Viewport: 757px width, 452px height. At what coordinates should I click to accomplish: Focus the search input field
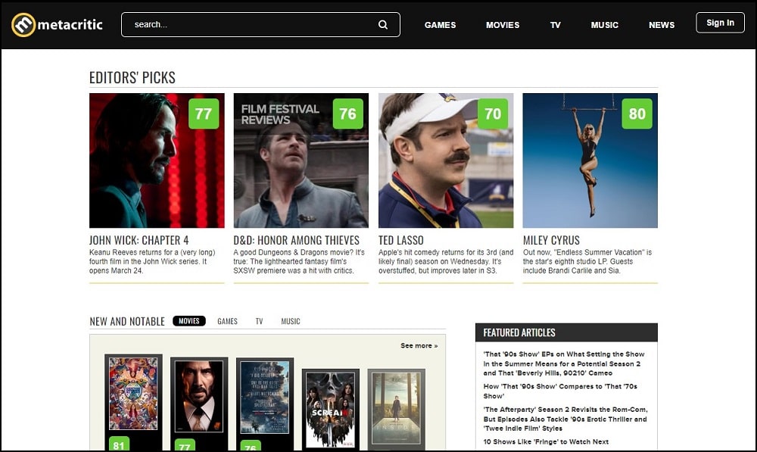point(260,25)
